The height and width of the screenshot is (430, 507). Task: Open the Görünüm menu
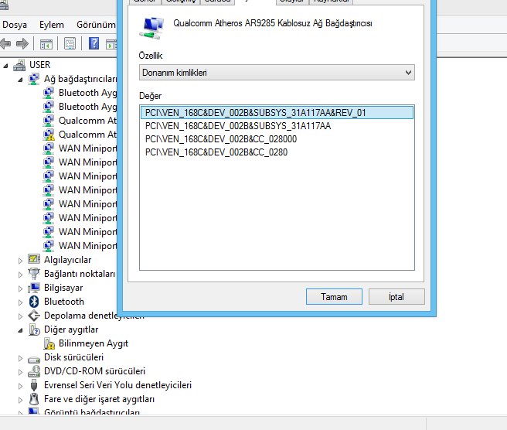96,25
